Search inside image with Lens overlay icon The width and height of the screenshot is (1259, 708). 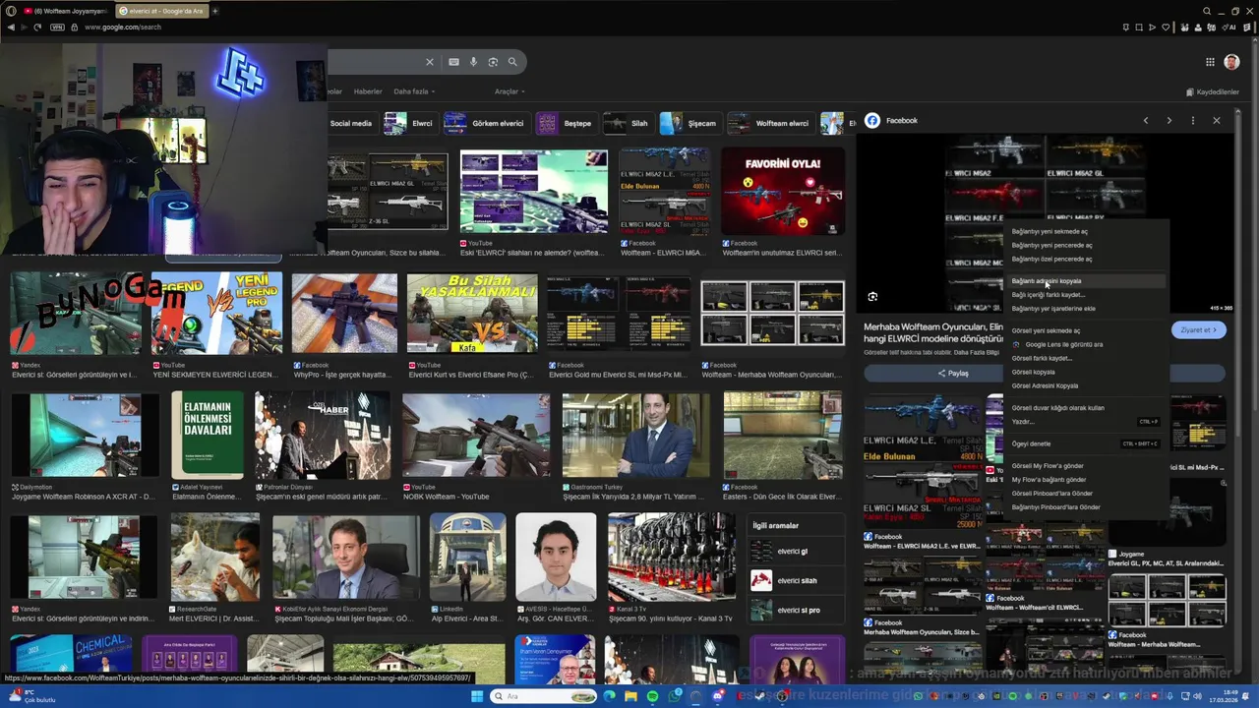(x=872, y=296)
